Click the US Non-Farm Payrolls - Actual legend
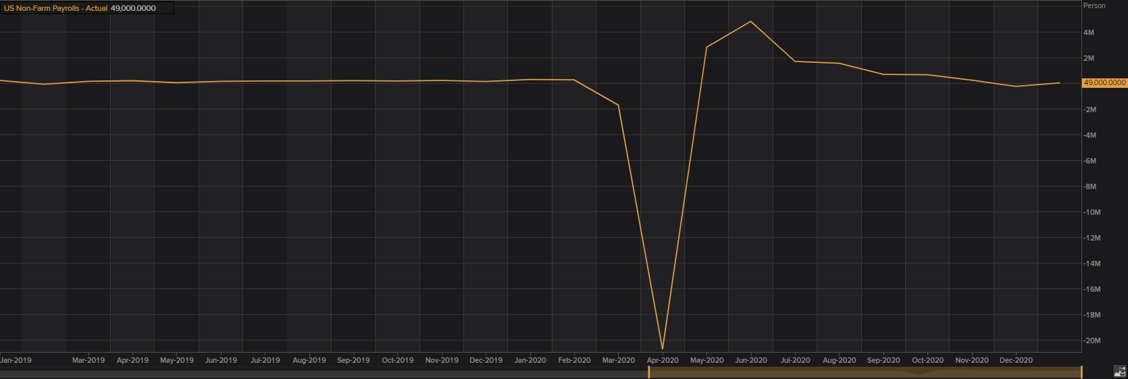This screenshot has width=1128, height=379. coord(55,8)
